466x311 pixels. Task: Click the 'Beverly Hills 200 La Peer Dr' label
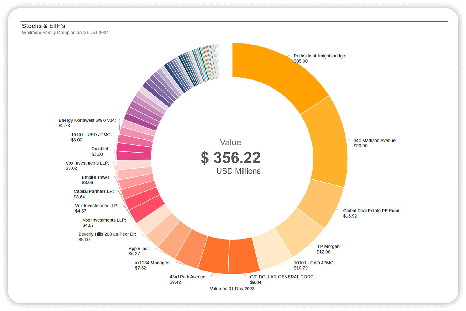[107, 234]
